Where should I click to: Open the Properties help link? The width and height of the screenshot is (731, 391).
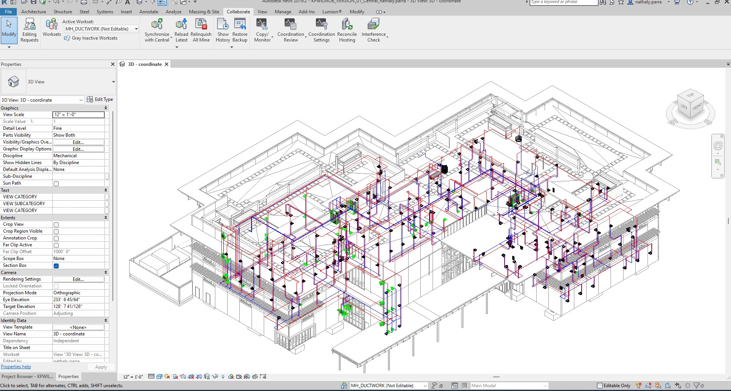[16, 367]
